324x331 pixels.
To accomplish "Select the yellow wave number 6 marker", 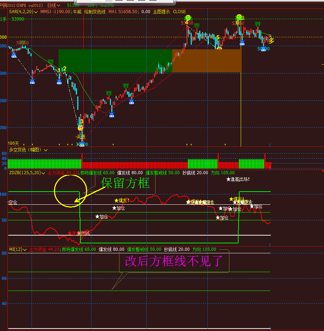I will pos(238,22).
